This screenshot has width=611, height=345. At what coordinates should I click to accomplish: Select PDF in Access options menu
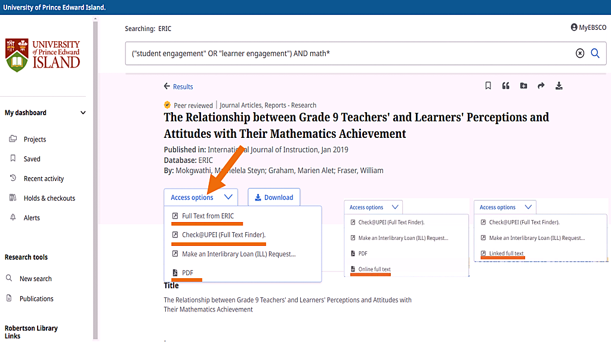[x=187, y=273]
